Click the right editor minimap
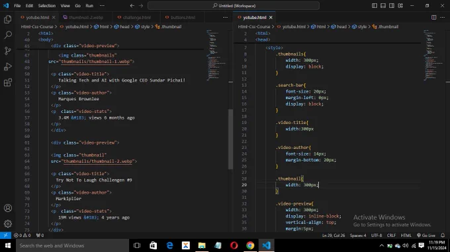Screen dimensions: 450x252 tap(433, 55)
